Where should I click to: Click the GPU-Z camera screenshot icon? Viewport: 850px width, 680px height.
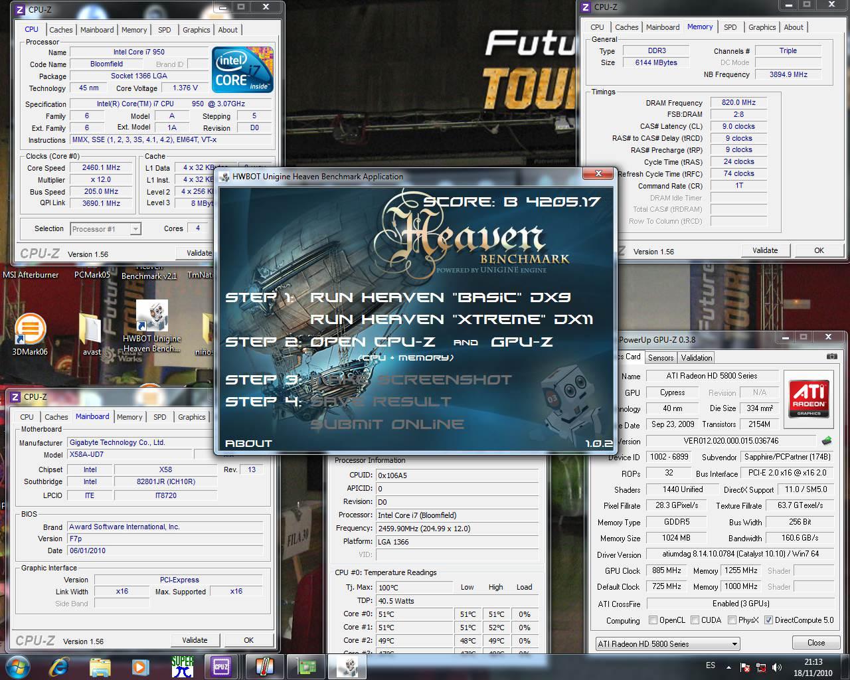(x=831, y=357)
